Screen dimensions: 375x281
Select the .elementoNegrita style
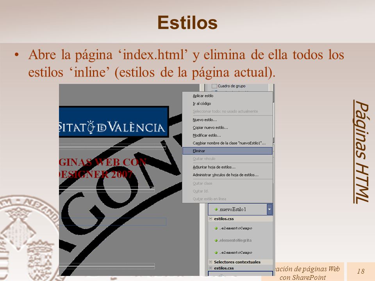tap(235, 240)
